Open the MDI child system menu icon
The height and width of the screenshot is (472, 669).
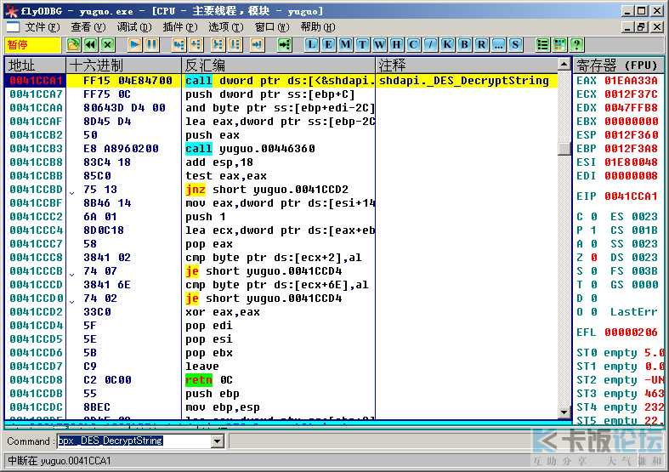tap(13, 27)
